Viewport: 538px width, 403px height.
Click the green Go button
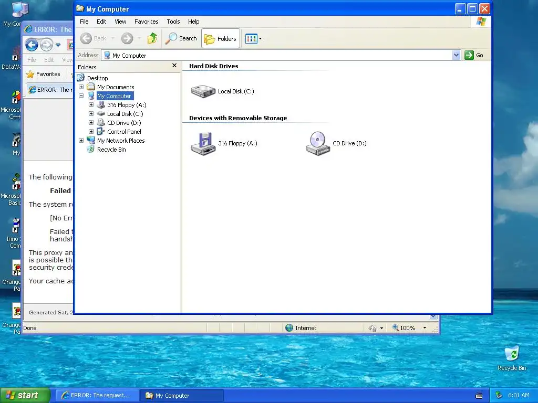click(x=474, y=55)
